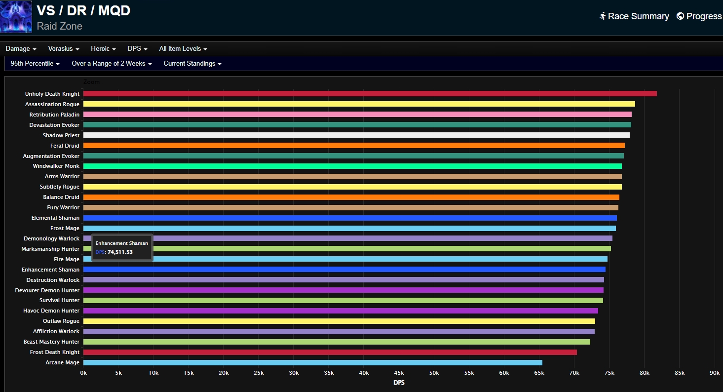Screen dimensions: 723x392
Task: Click the Havoc Demon Hunter label
Action: (51, 311)
